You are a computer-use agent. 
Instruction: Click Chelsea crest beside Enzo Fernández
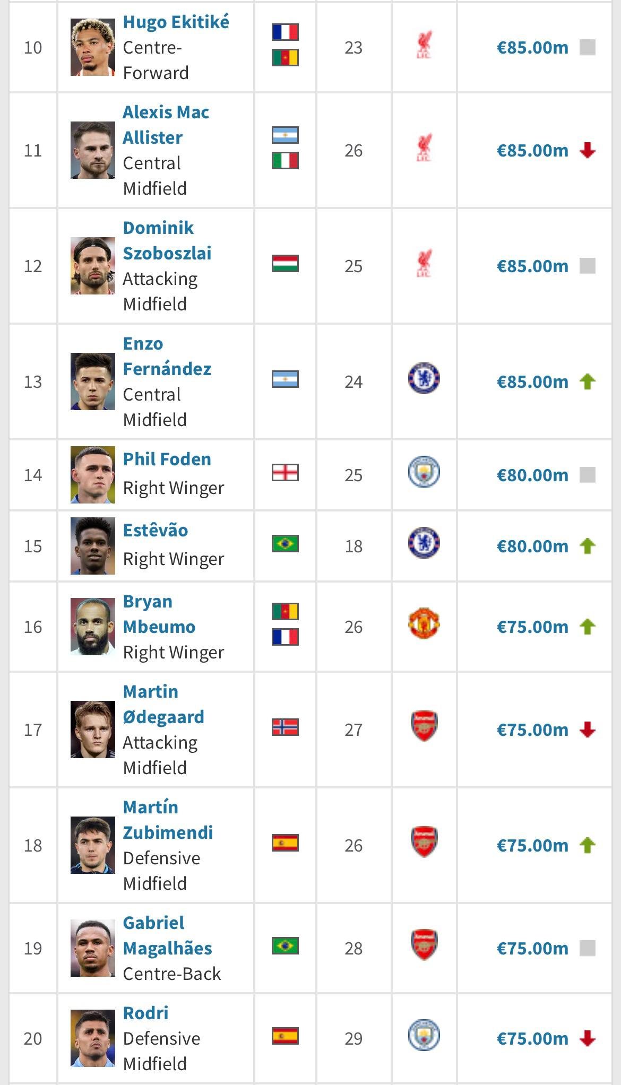tap(424, 378)
